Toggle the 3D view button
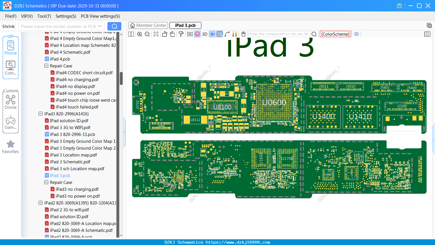The image size is (435, 245). tap(205, 34)
